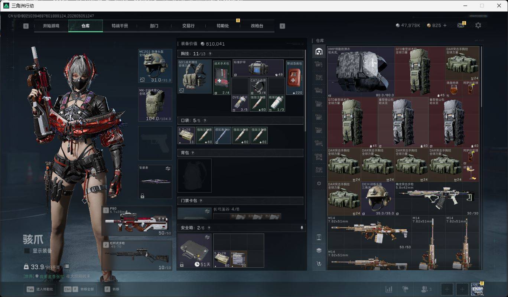This screenshot has height=297, width=508.
Task: Select the empty backpack slot
Action: pyautogui.click(x=195, y=176)
